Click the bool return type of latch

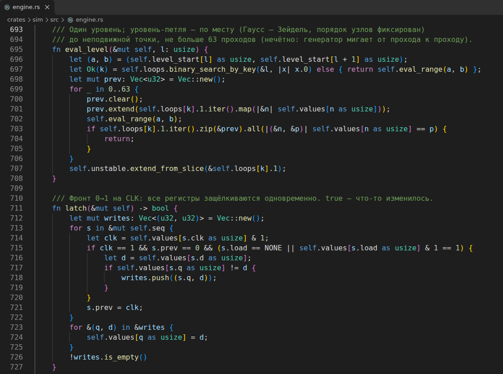pyautogui.click(x=160, y=208)
